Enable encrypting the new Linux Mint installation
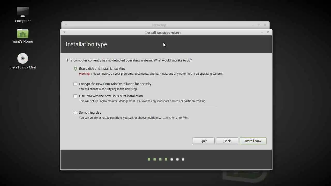Viewport: 331px width, 186px height. point(75,84)
